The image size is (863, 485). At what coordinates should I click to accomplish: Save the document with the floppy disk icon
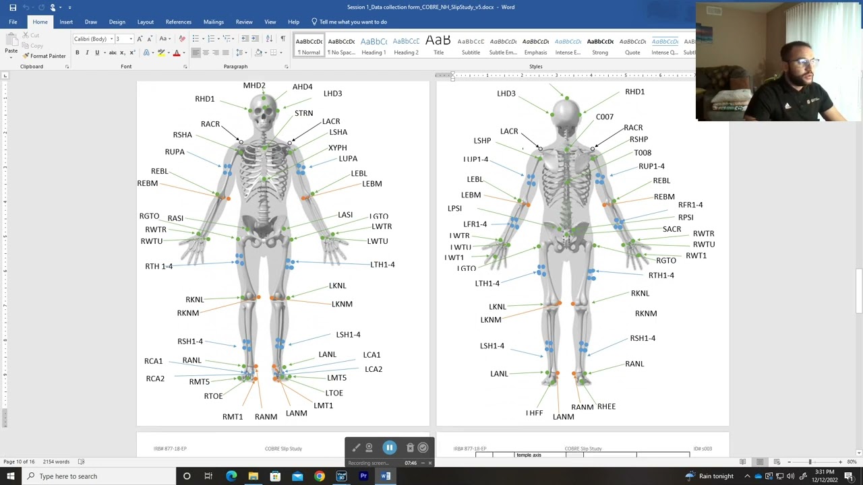coord(13,7)
